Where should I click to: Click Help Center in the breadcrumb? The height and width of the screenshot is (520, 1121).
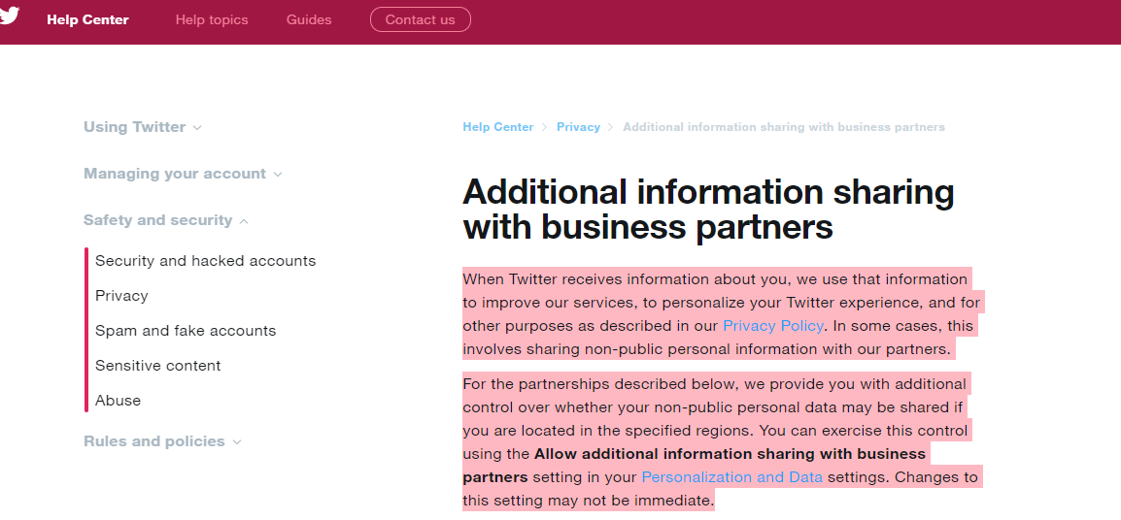(497, 127)
